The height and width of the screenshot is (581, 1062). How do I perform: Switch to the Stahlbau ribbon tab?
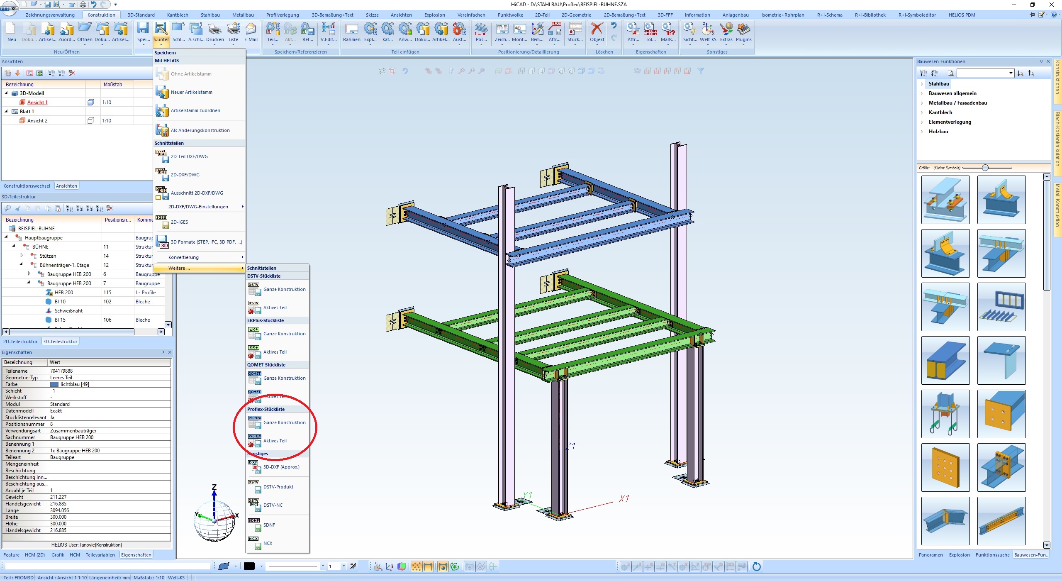[210, 15]
